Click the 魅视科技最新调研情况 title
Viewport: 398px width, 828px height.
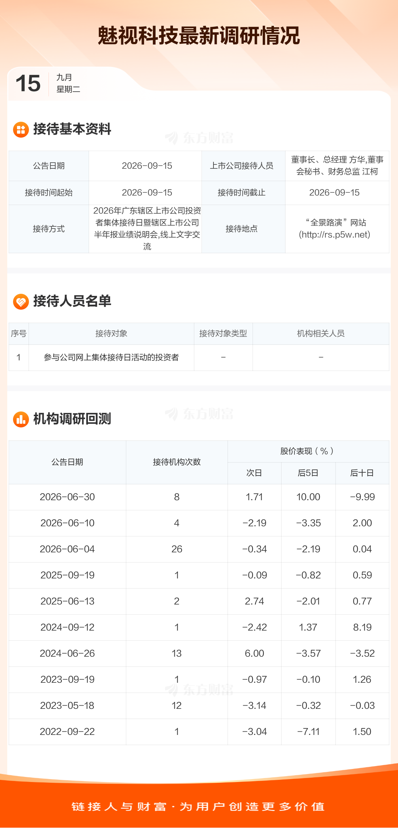(199, 35)
